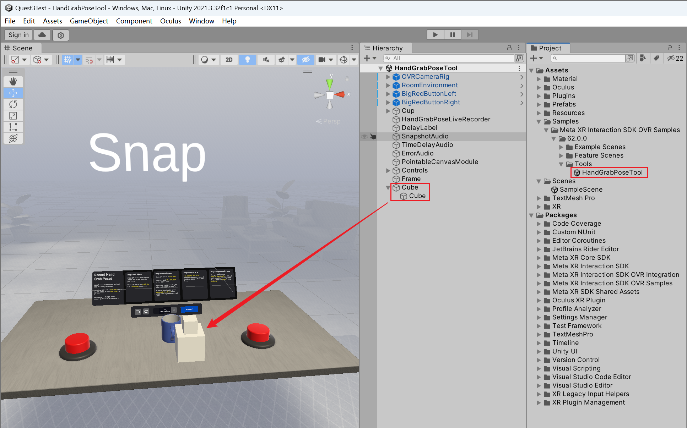Click the Play button

pyautogui.click(x=435, y=34)
